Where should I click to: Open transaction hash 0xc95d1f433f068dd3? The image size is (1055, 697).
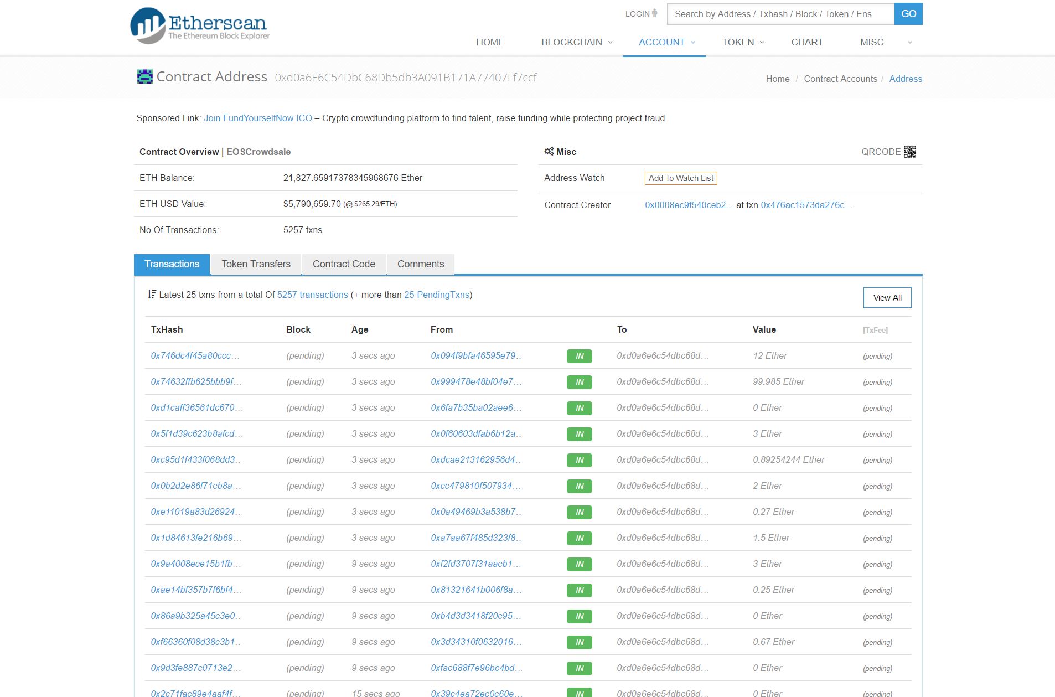pyautogui.click(x=195, y=459)
